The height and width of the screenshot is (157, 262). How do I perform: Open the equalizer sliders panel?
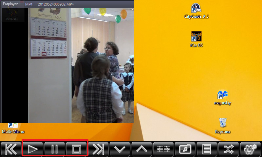[163, 149]
